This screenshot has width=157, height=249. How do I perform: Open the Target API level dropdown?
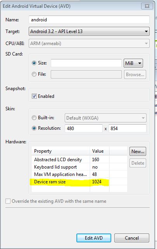[89, 31]
